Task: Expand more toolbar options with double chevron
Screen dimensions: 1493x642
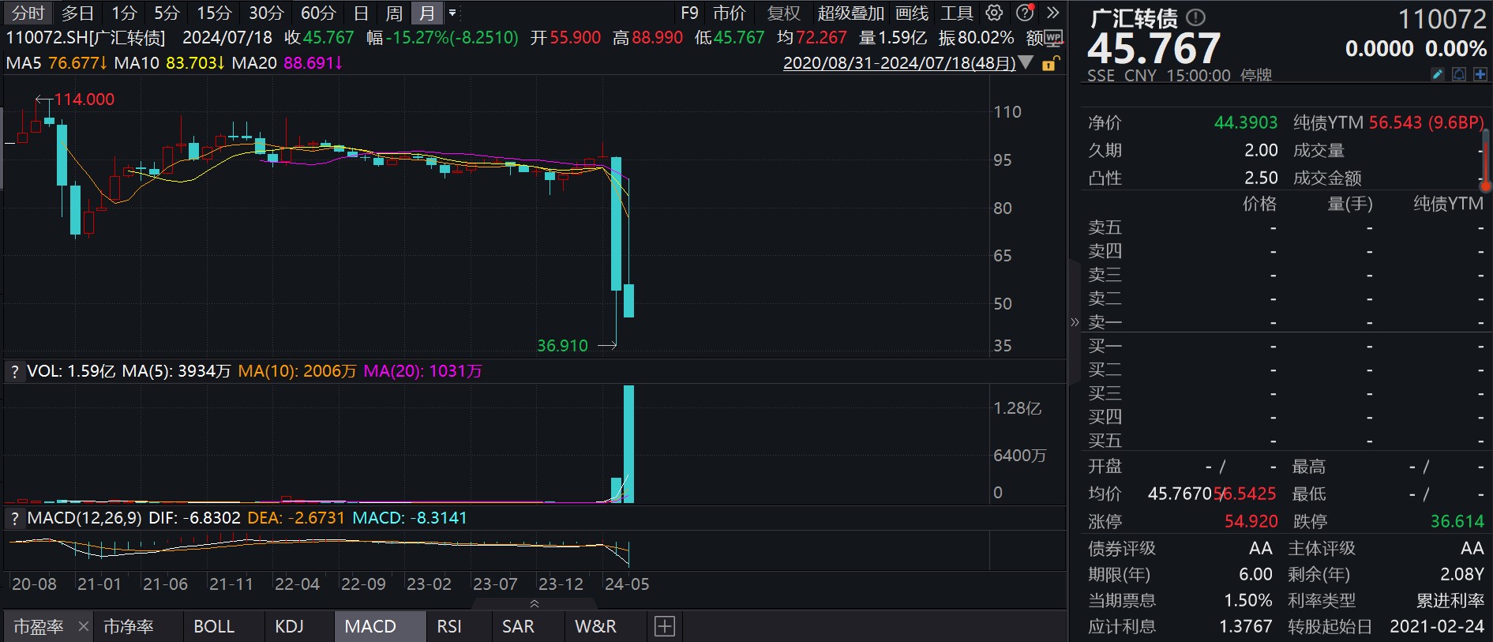Action: pyautogui.click(x=1052, y=13)
